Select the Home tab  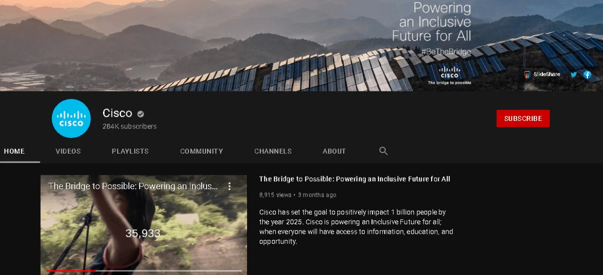point(14,151)
